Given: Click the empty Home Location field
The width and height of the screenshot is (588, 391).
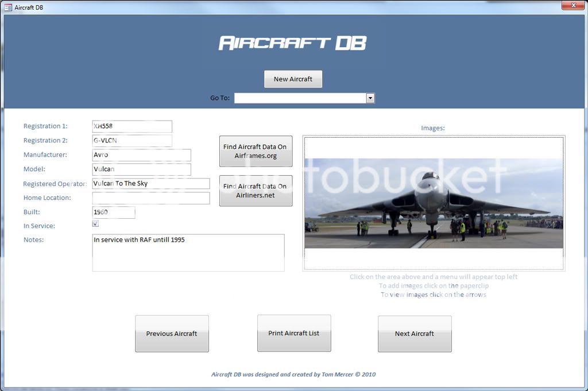Looking at the screenshot, I should click(x=151, y=198).
